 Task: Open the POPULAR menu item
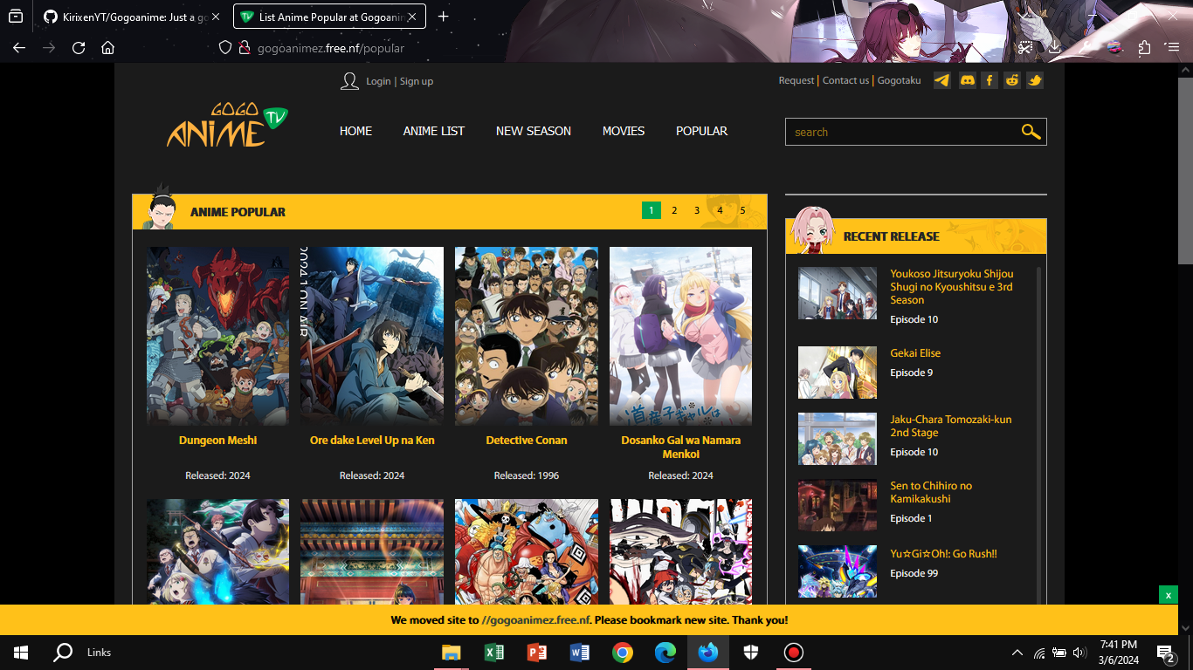pos(701,131)
